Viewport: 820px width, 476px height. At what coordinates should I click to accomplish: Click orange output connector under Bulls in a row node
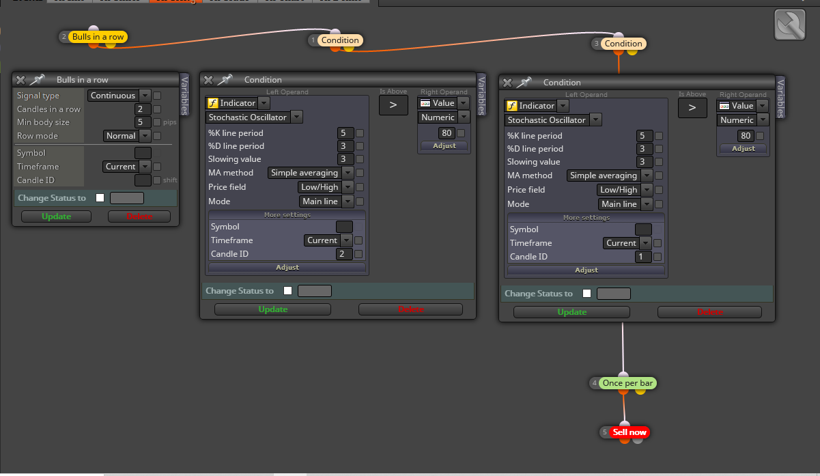click(94, 45)
